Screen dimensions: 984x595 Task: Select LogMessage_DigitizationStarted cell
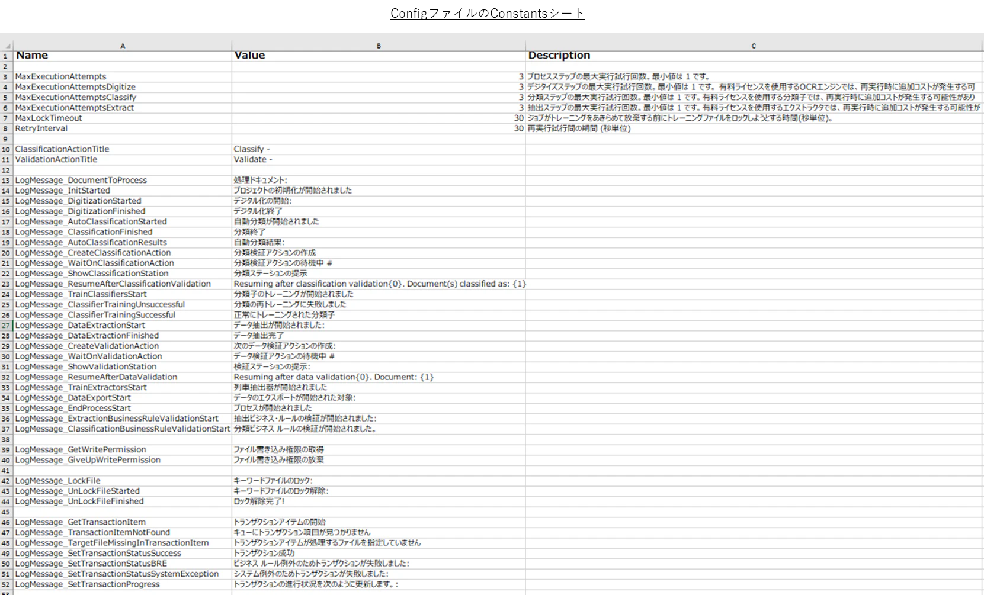[123, 201]
